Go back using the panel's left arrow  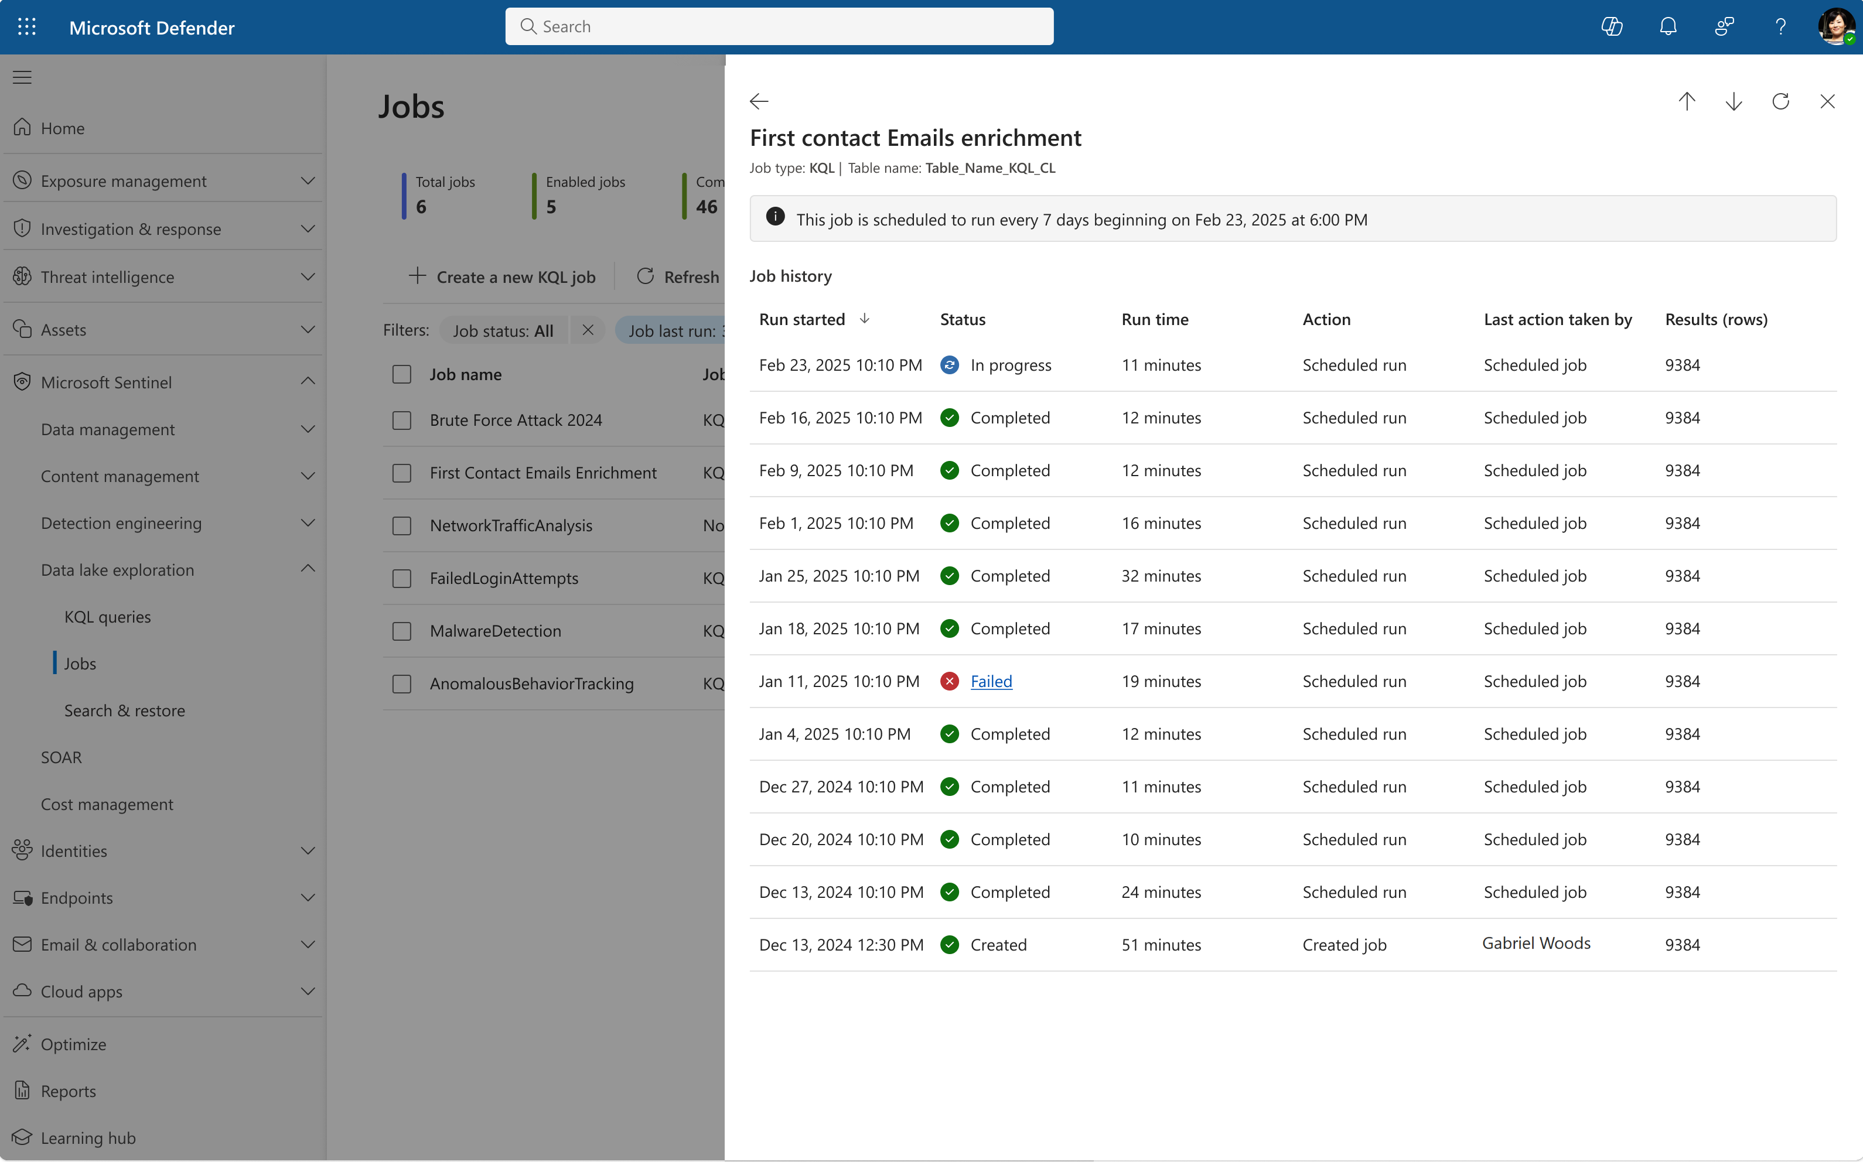759,101
